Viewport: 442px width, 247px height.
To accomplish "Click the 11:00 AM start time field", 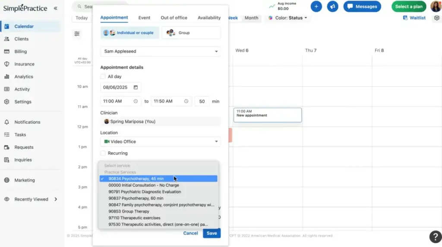I will click(x=120, y=101).
